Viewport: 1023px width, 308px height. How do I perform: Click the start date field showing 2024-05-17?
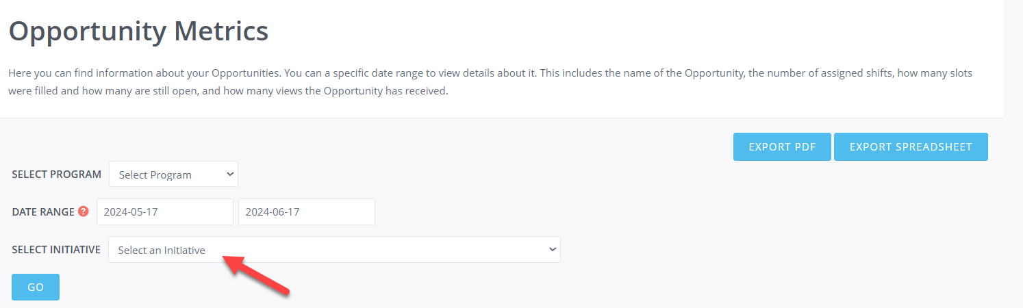[165, 211]
